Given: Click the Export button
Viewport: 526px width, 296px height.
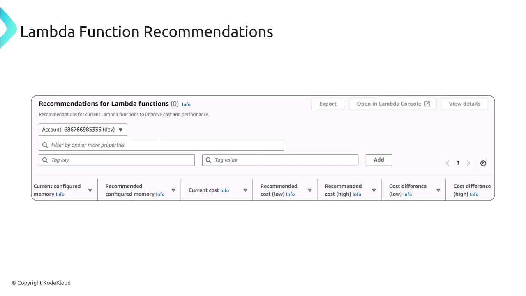Looking at the screenshot, I should (328, 104).
